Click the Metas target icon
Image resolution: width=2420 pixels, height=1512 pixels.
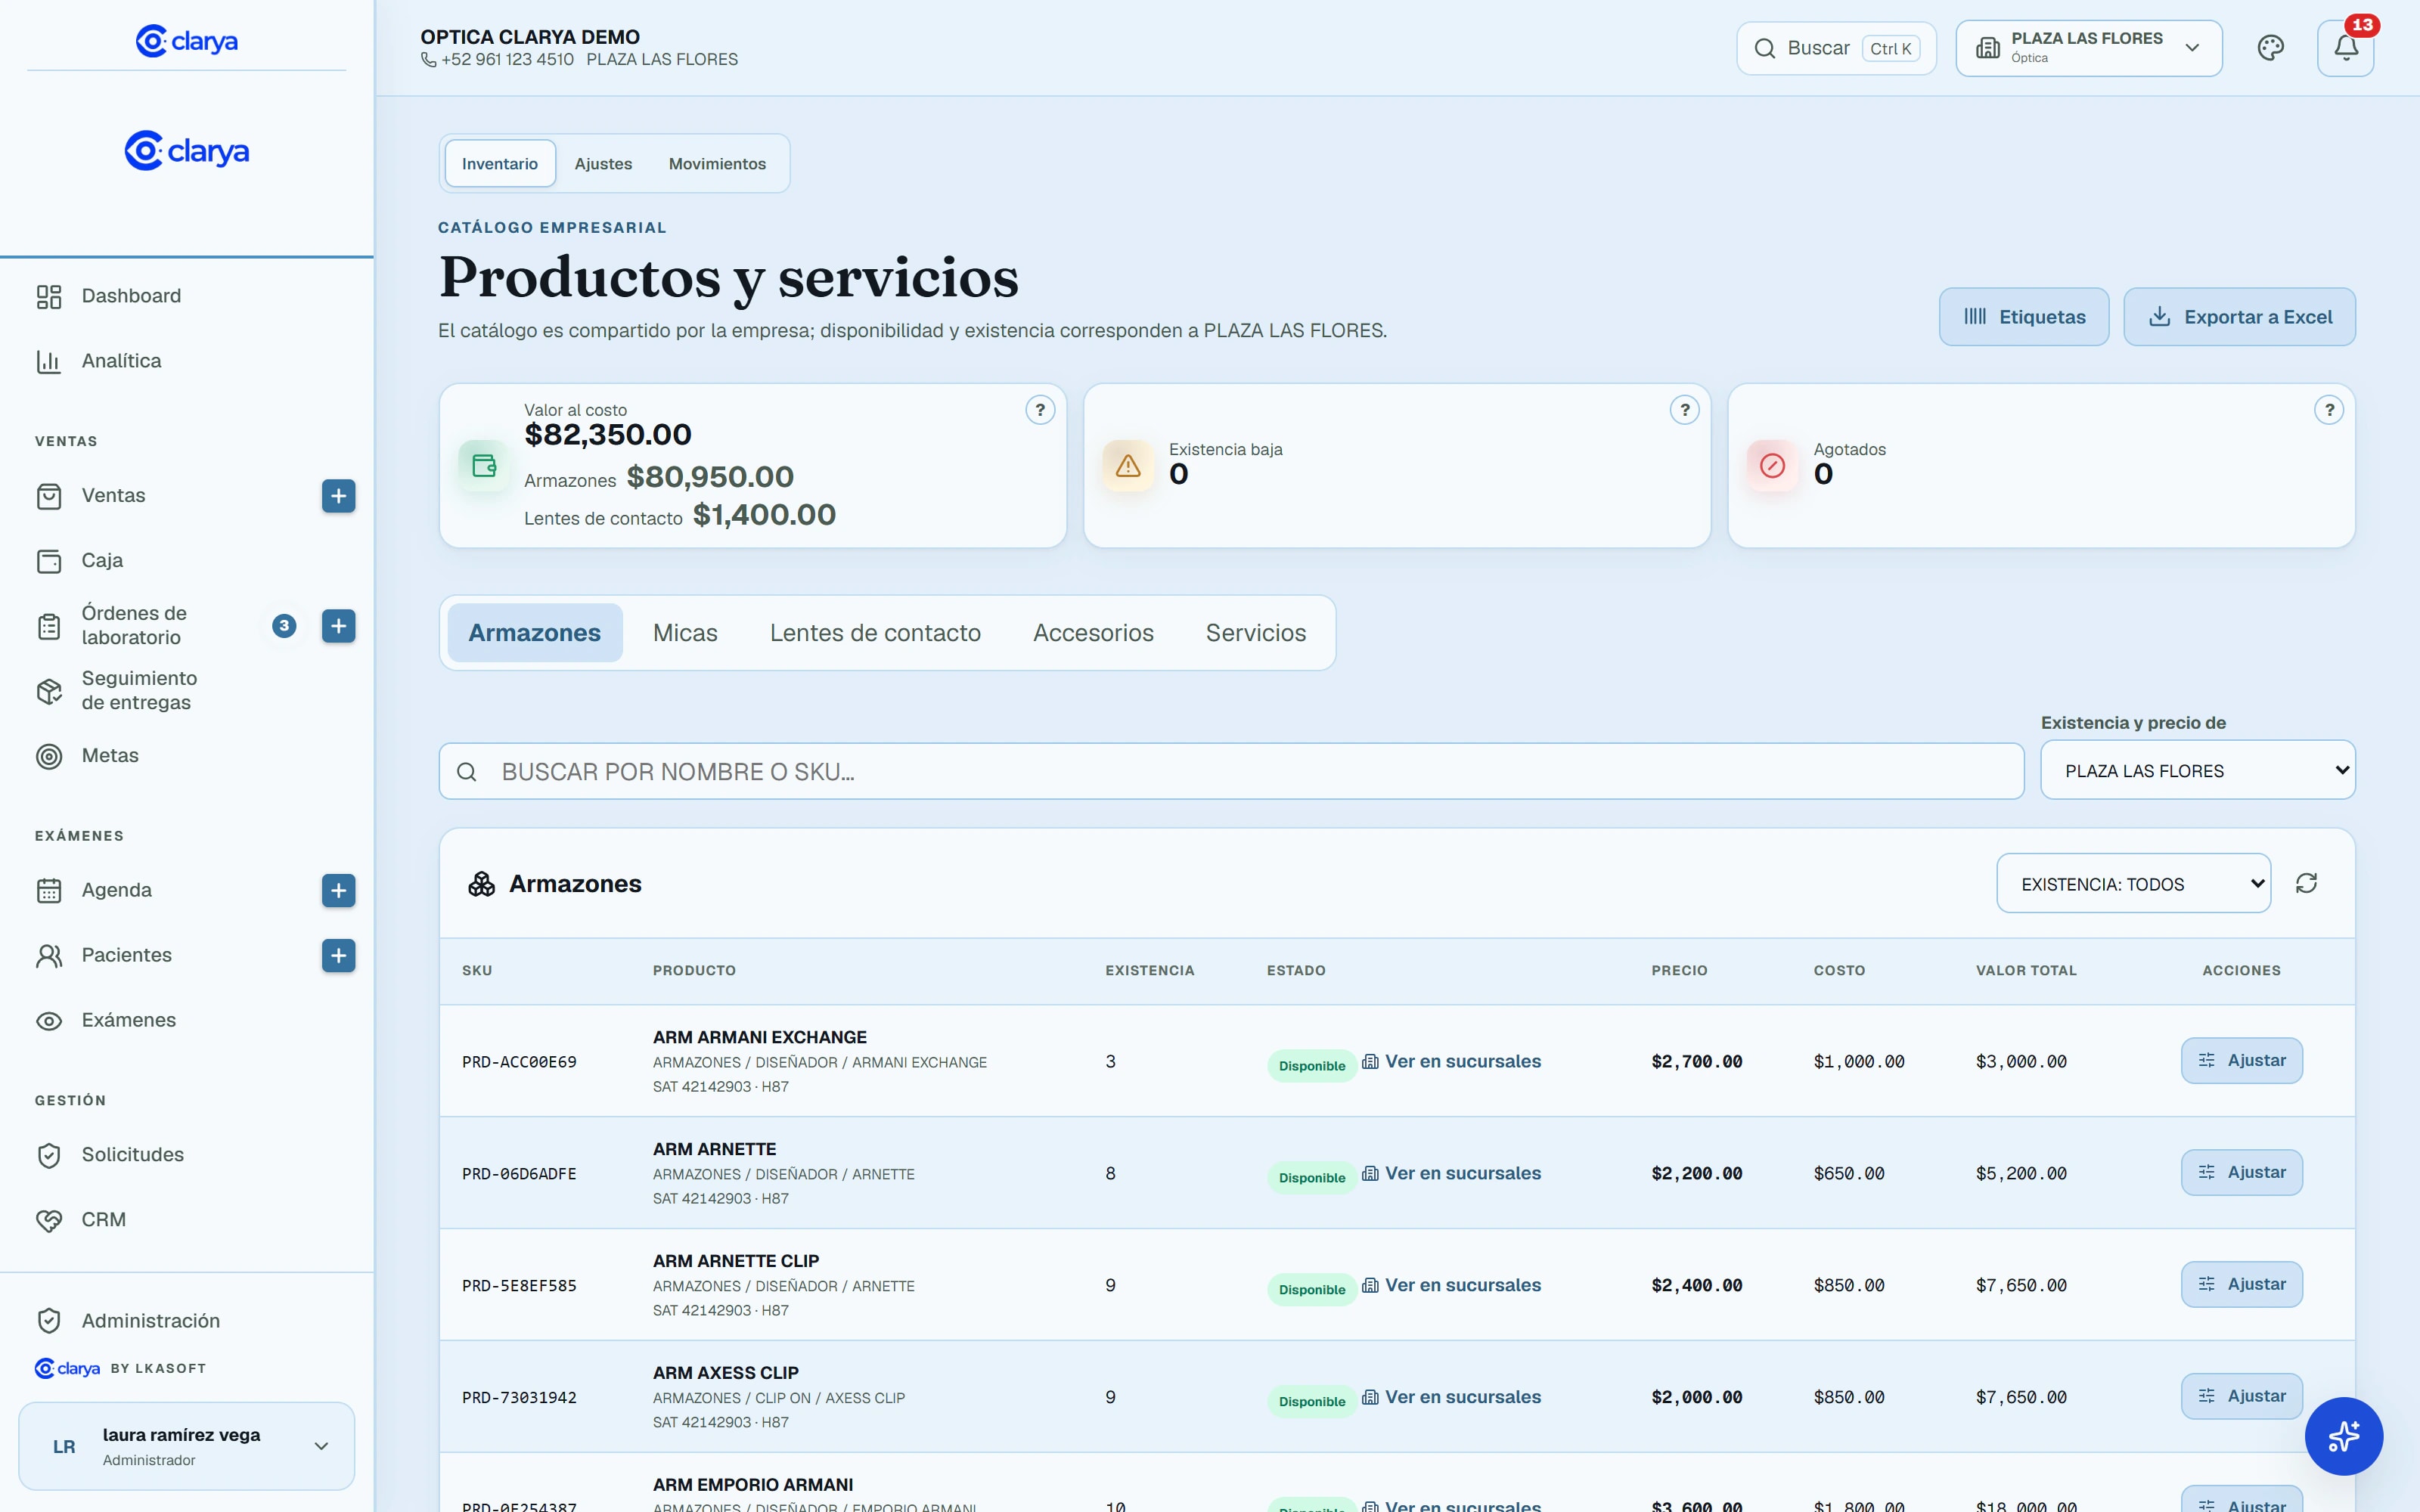pos(49,756)
